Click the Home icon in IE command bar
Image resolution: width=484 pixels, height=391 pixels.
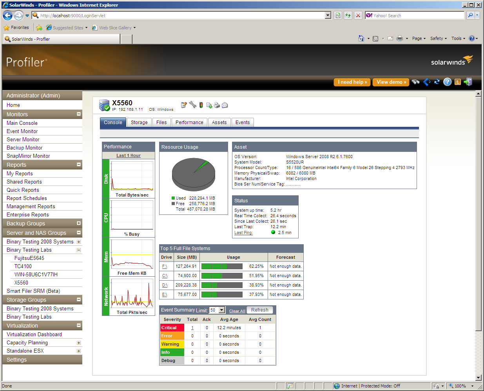361,38
